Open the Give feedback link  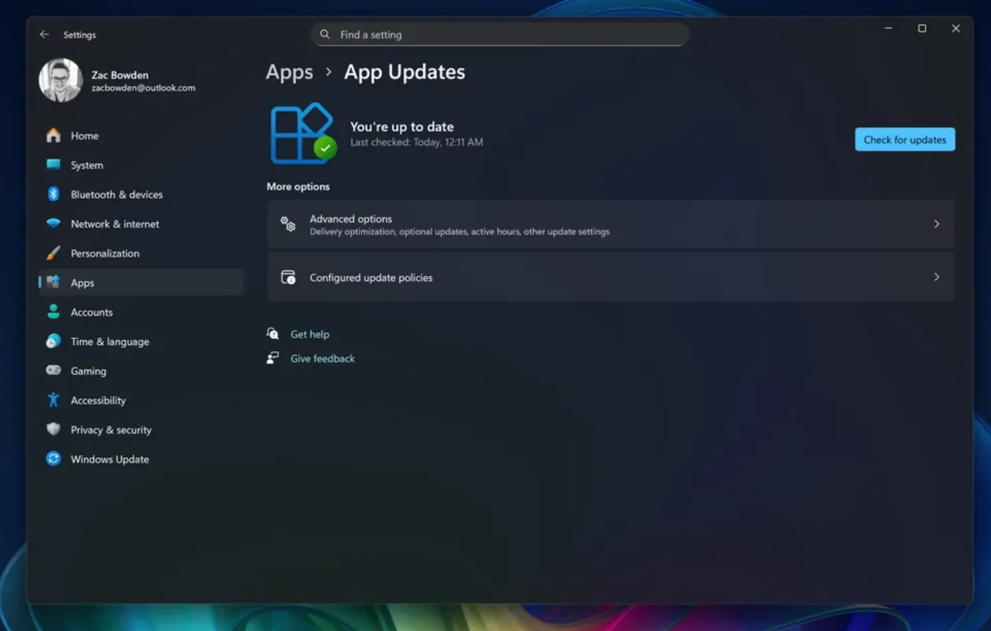point(322,358)
